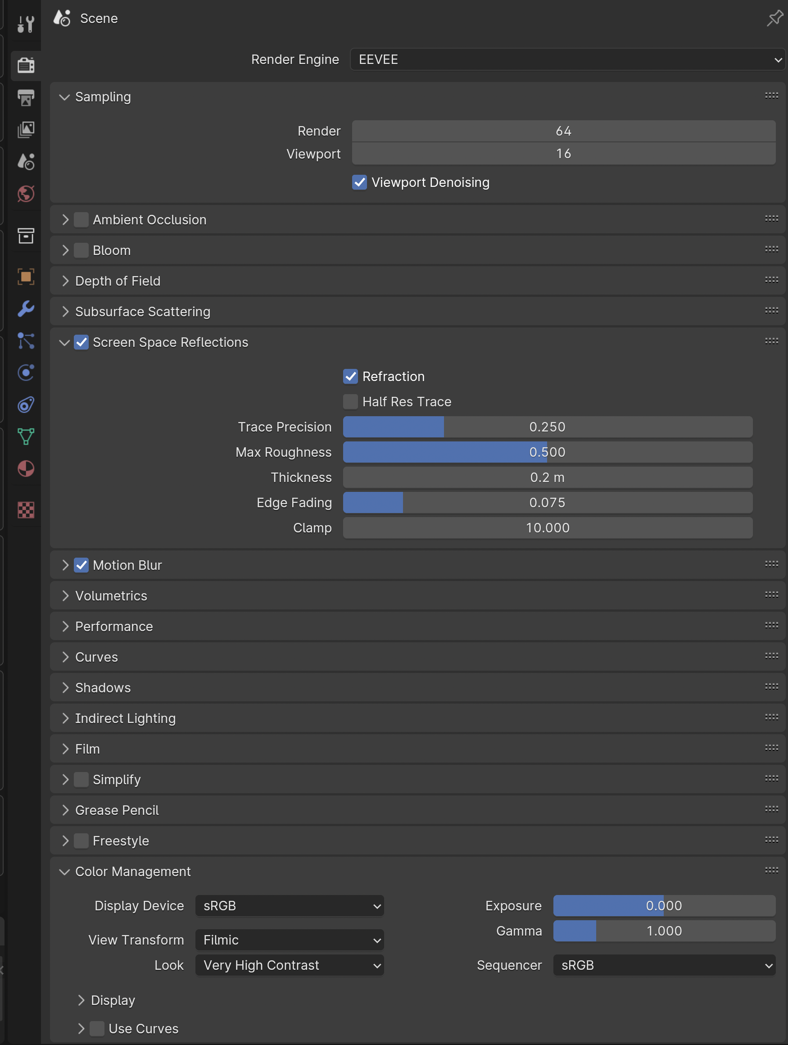
Task: Expand the Indirect Lighting panel
Action: (65, 718)
